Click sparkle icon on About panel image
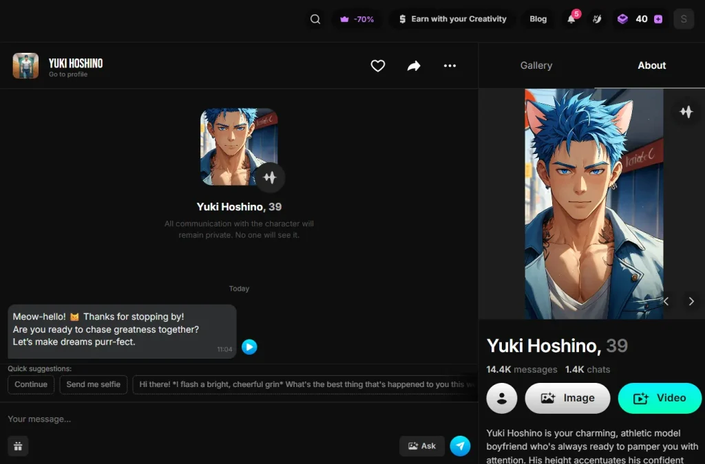 pyautogui.click(x=686, y=112)
